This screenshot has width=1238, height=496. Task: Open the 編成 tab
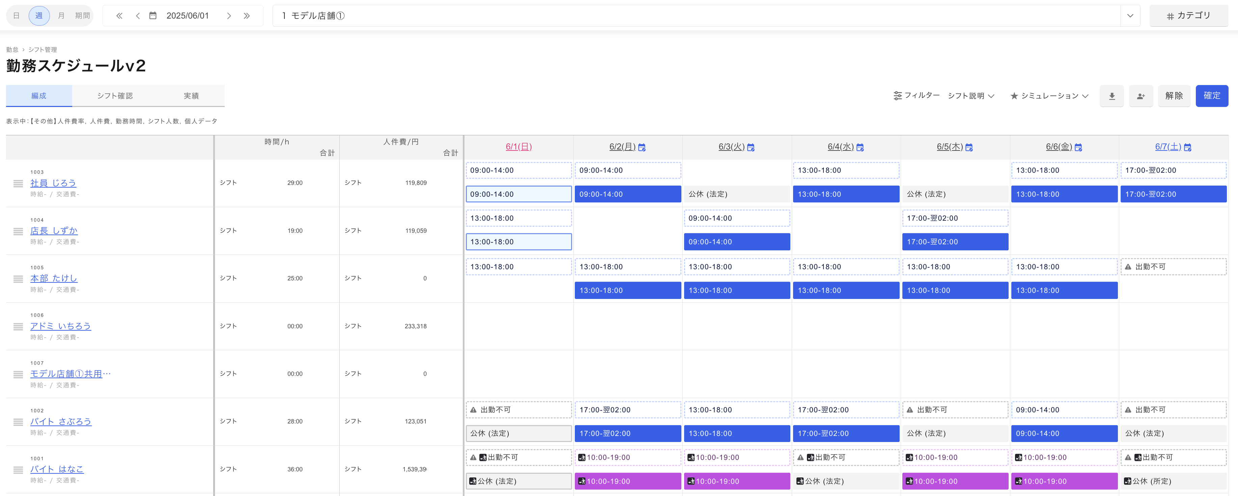[39, 95]
